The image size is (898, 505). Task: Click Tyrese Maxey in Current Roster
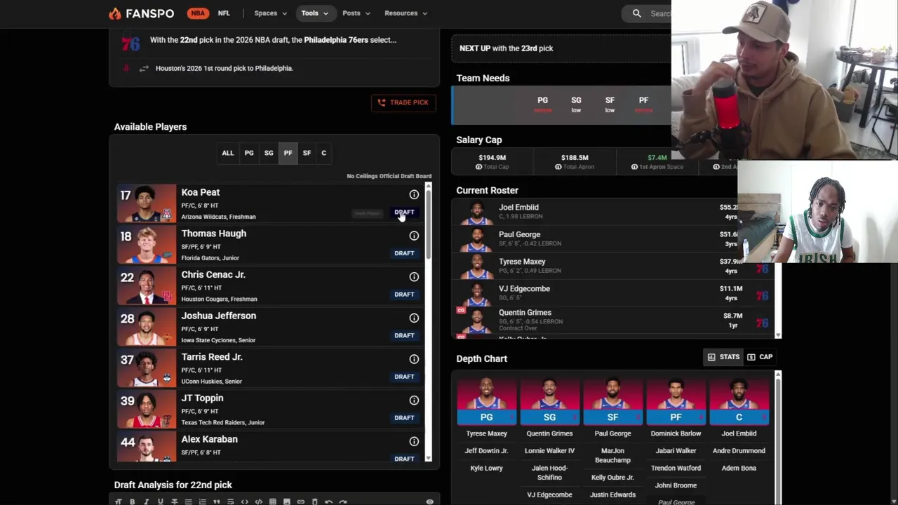[522, 262]
